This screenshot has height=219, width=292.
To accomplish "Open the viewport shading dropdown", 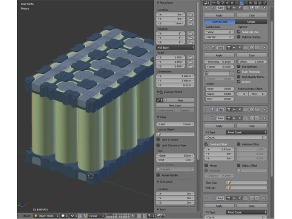I will coord(64,216).
